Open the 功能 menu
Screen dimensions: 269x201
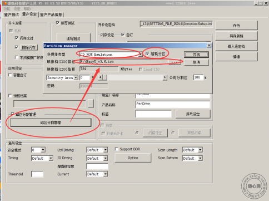7,9
